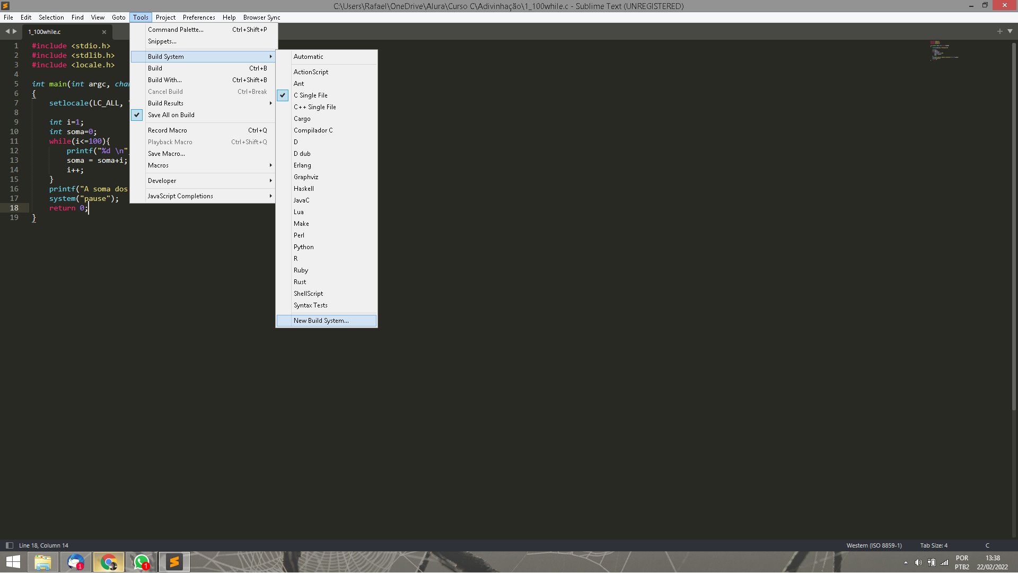Show hidden tray icons arrow

pos(906,563)
